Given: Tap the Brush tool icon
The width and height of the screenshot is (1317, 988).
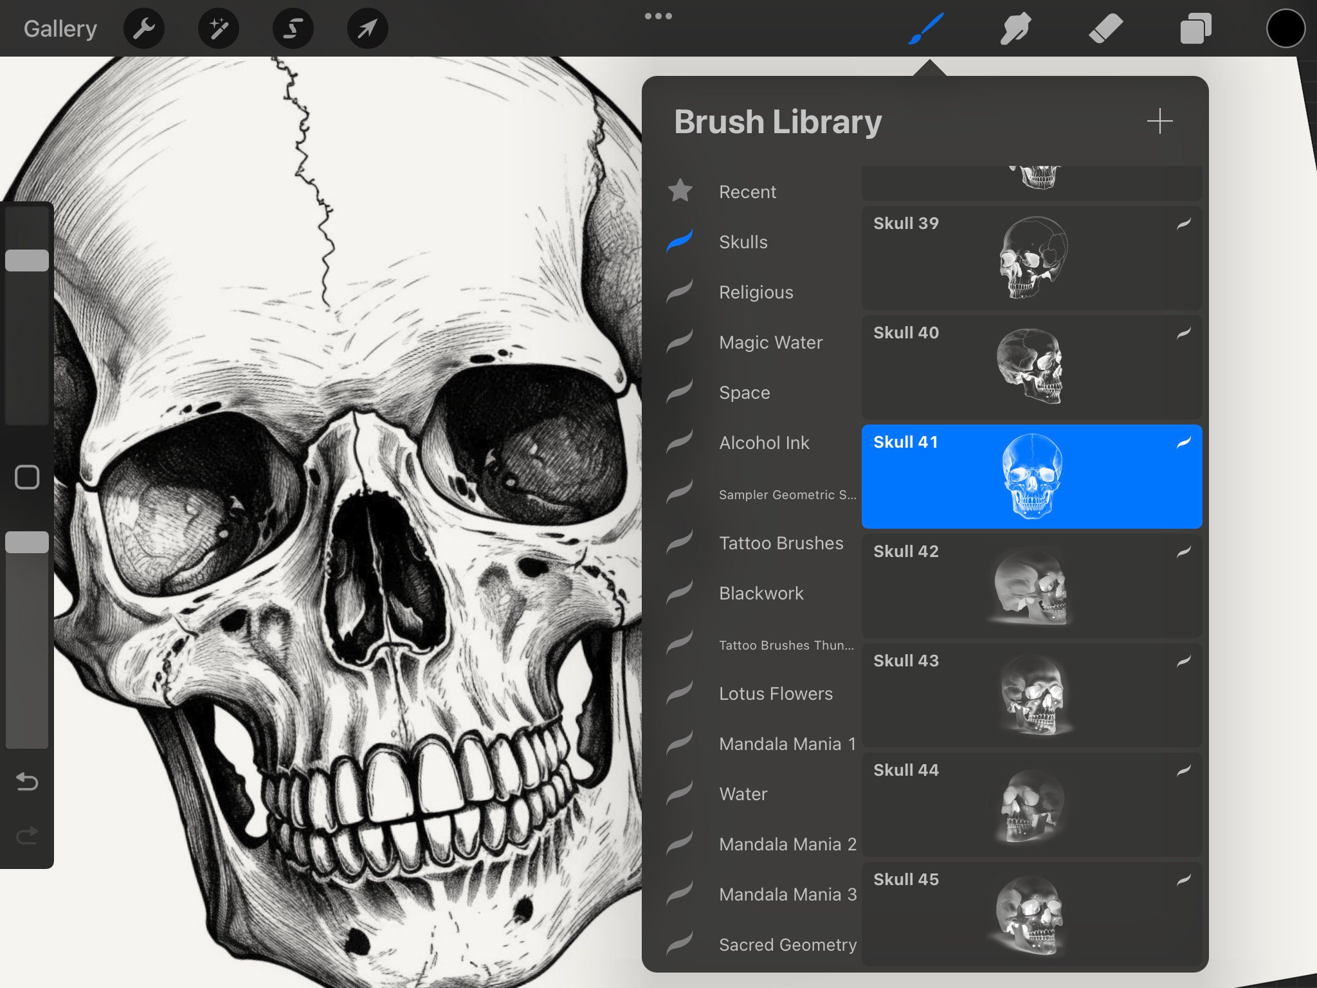Looking at the screenshot, I should point(926,28).
